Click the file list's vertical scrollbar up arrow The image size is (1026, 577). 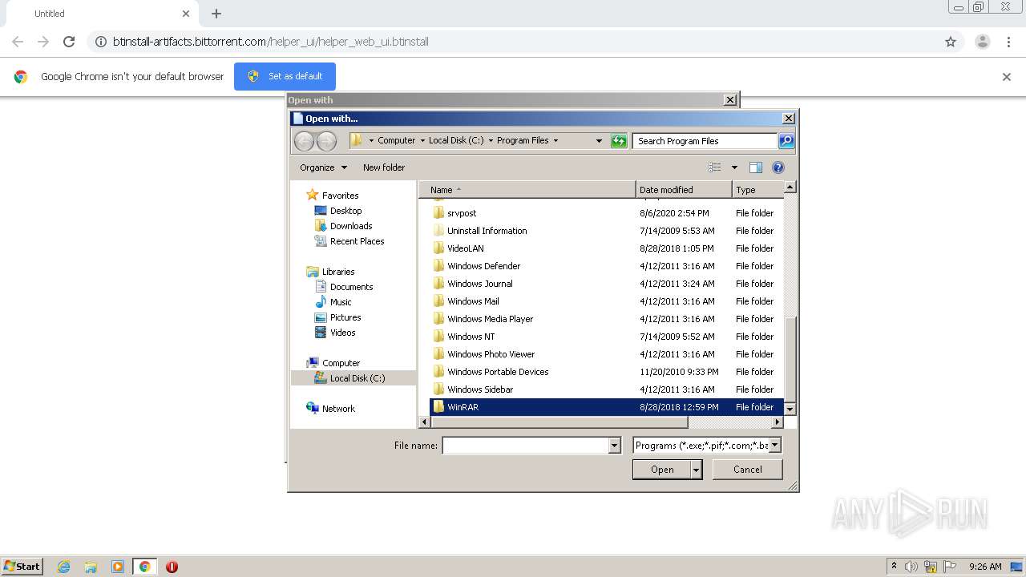pos(790,187)
